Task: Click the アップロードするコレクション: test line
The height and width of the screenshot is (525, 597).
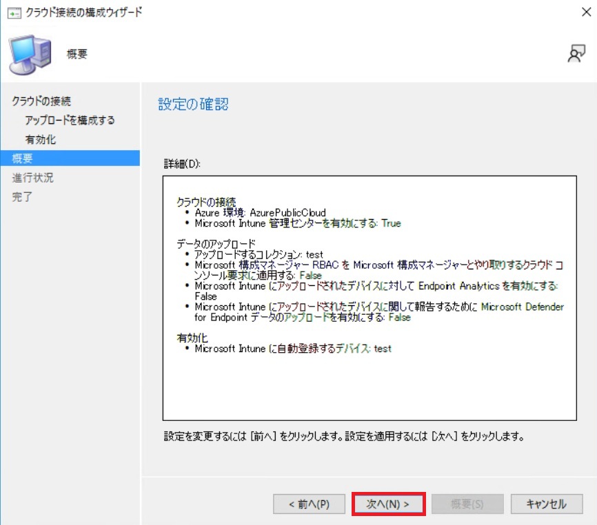Action: coord(259,255)
